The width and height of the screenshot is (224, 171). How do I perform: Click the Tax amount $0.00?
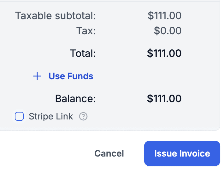[168, 30]
